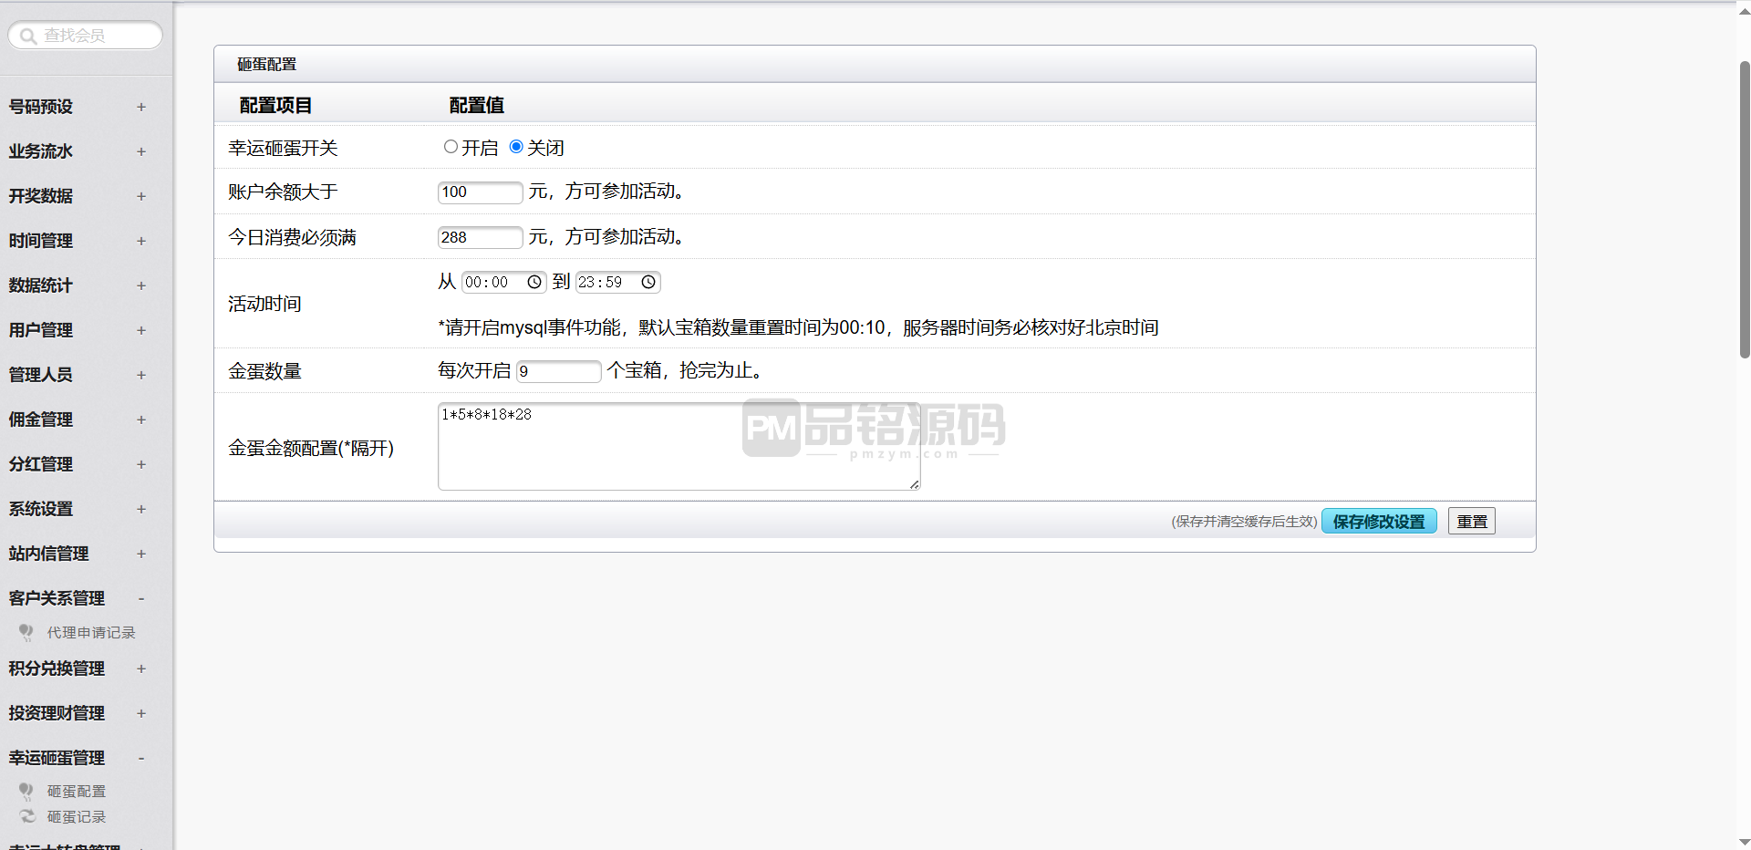
Task: Click the 重置 button
Action: (x=1472, y=521)
